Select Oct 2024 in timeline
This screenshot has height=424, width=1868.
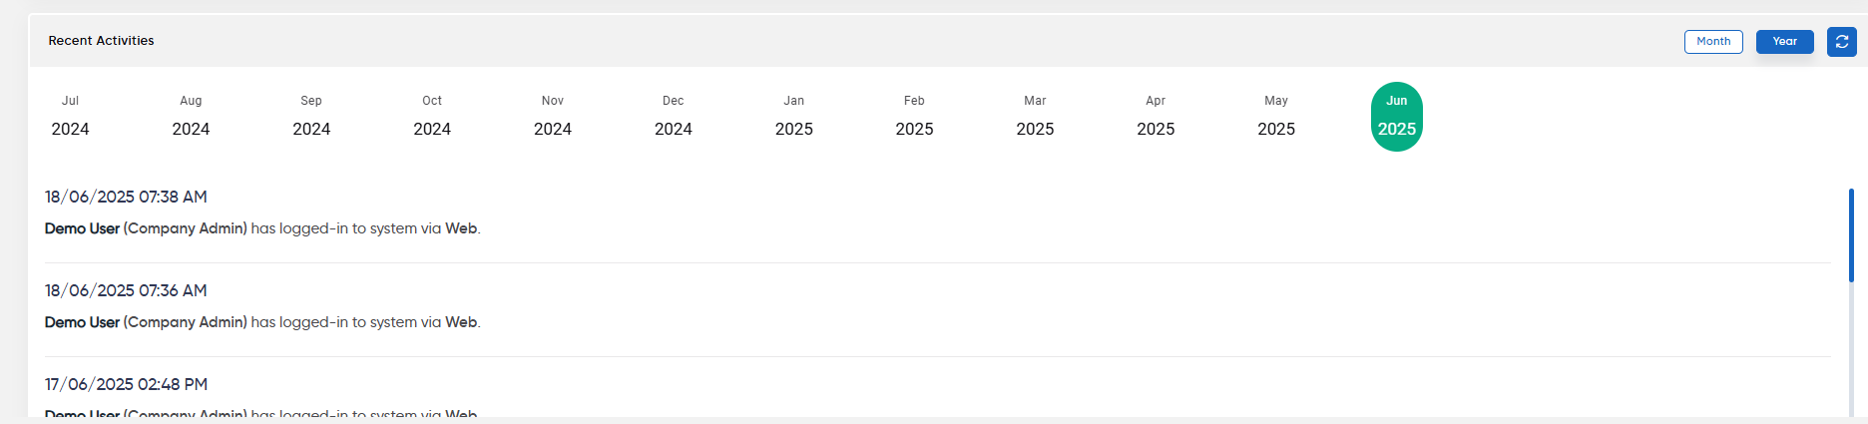tap(432, 117)
